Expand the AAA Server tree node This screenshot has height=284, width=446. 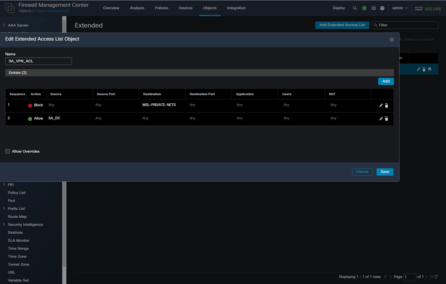(x=4, y=25)
